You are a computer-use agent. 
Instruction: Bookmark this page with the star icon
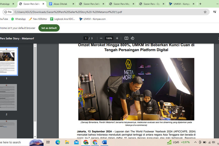pos(205,12)
